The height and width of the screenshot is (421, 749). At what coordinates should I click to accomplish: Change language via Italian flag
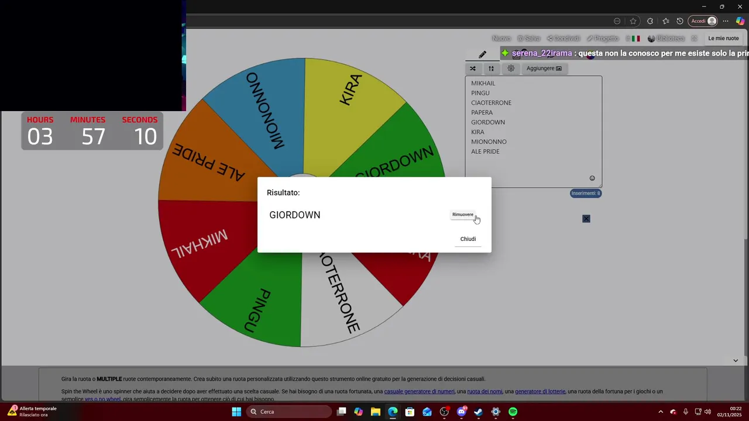635,39
